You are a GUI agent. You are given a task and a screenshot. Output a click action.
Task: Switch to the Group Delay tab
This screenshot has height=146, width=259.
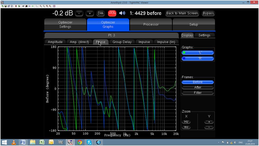(x=122, y=42)
